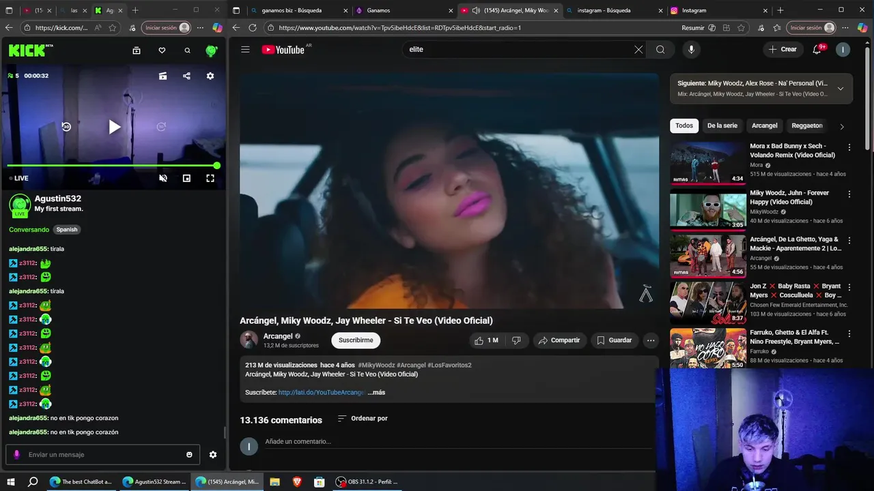Screen dimensions: 874x491
Task: Clear the YouTube search box text
Action: [638, 49]
